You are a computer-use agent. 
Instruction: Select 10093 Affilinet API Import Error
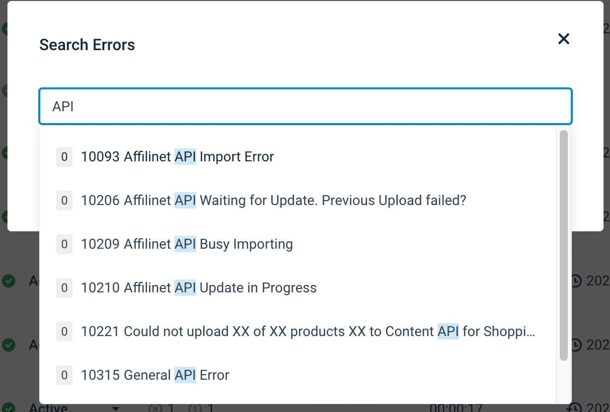click(177, 157)
